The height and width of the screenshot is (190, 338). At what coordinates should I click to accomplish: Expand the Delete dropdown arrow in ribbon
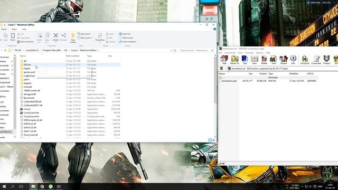(55, 42)
